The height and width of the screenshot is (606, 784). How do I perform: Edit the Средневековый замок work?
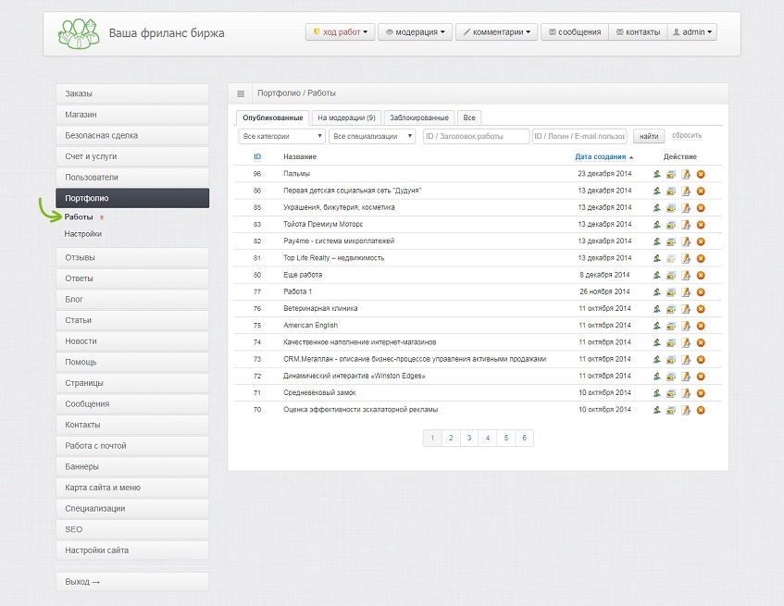(686, 392)
